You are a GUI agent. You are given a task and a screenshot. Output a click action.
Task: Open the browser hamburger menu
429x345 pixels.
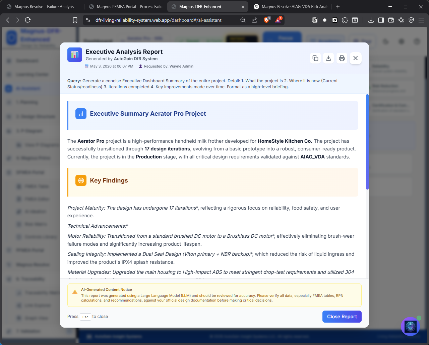421,20
